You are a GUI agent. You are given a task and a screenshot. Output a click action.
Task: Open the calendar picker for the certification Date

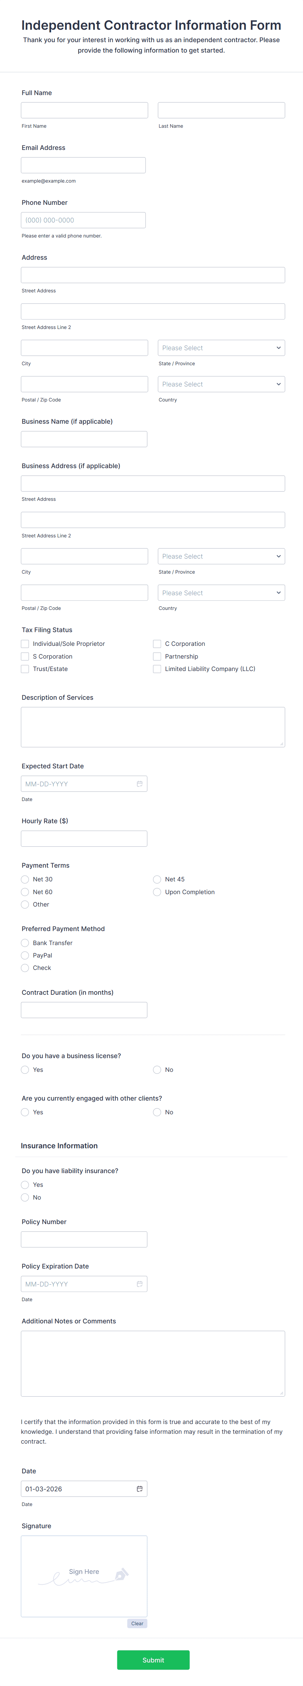pyautogui.click(x=140, y=1488)
